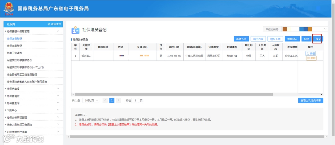335x145 pixels.
Task: Open 社会保险费缴费人存款账户账号报告
Action: (x=27, y=82)
